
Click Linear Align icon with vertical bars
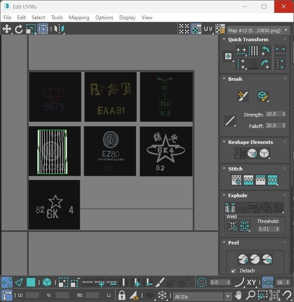pyautogui.click(x=253, y=51)
